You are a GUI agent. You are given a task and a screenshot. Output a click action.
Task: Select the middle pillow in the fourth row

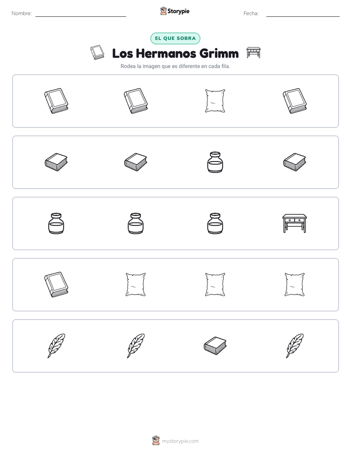tap(215, 285)
